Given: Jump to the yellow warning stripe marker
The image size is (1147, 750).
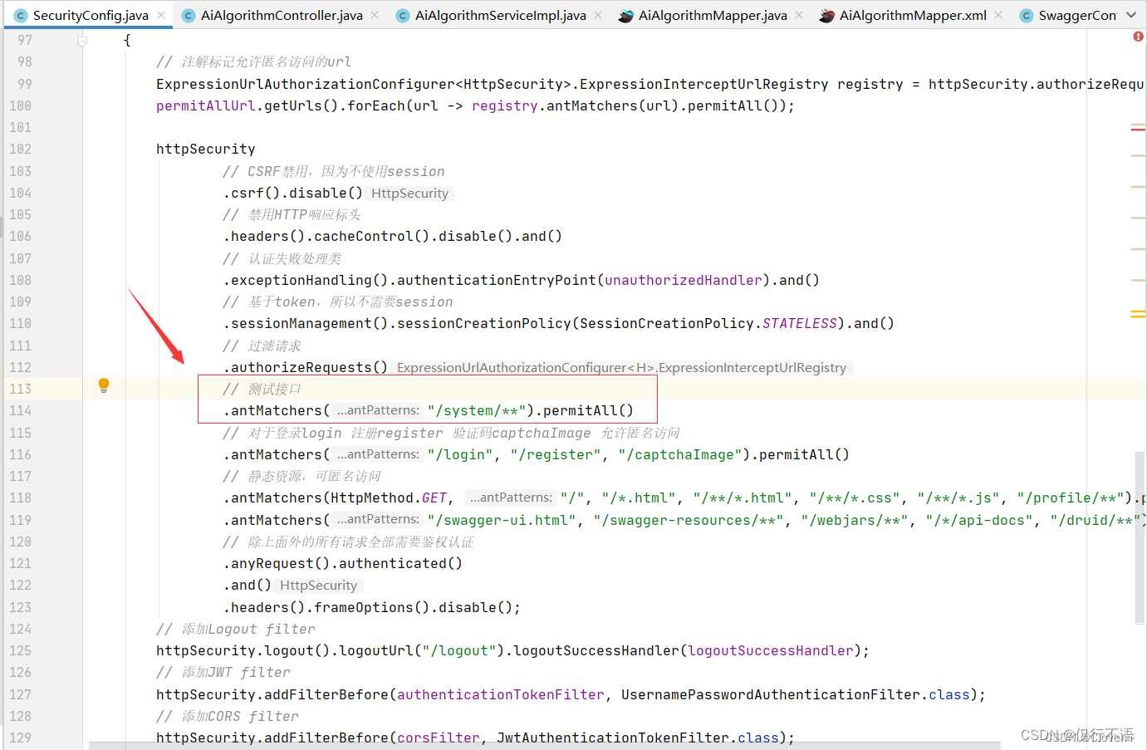Looking at the screenshot, I should pyautogui.click(x=1138, y=313).
